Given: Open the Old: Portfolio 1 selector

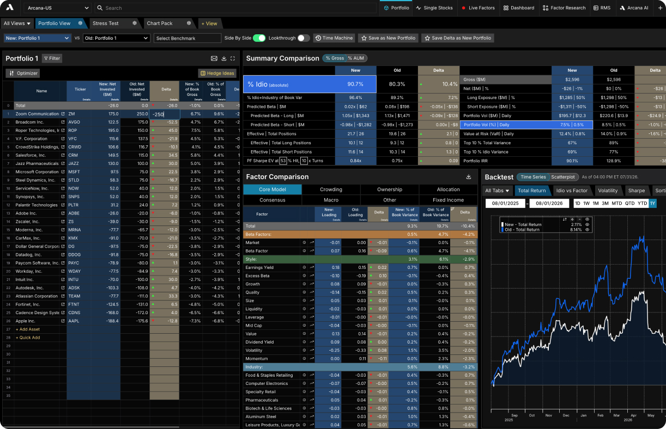Looking at the screenshot, I should tap(116, 38).
